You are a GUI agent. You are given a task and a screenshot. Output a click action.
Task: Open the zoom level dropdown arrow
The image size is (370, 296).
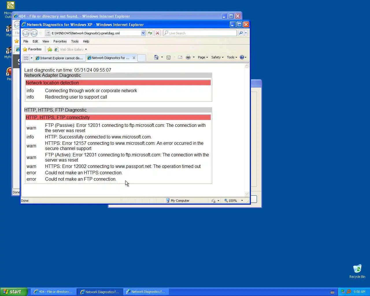[242, 201]
